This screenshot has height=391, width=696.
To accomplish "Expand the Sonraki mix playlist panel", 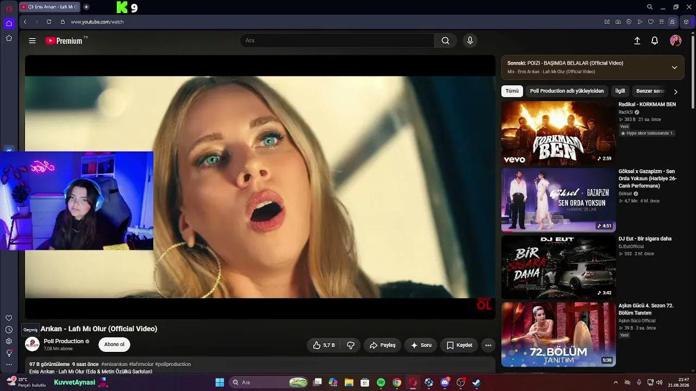I will click(674, 67).
